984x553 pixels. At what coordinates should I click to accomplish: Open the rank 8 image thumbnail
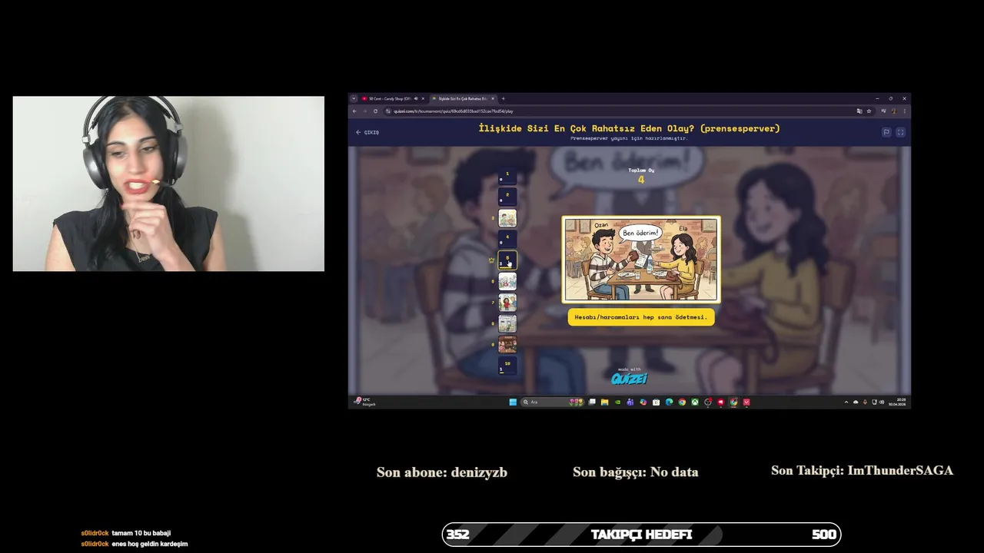507,323
